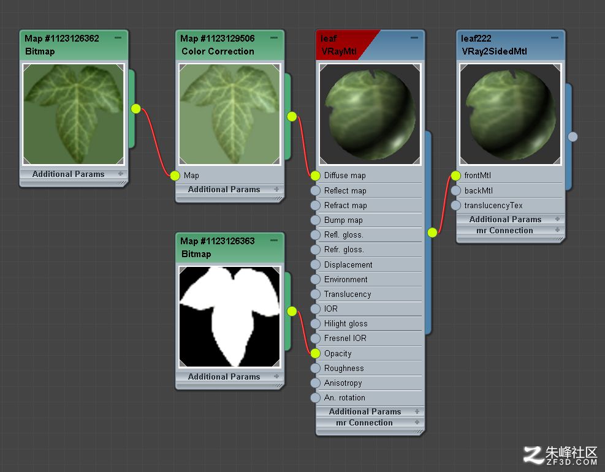This screenshot has width=605, height=472.
Task: Collapse the Color Correction node
Action: click(274, 38)
